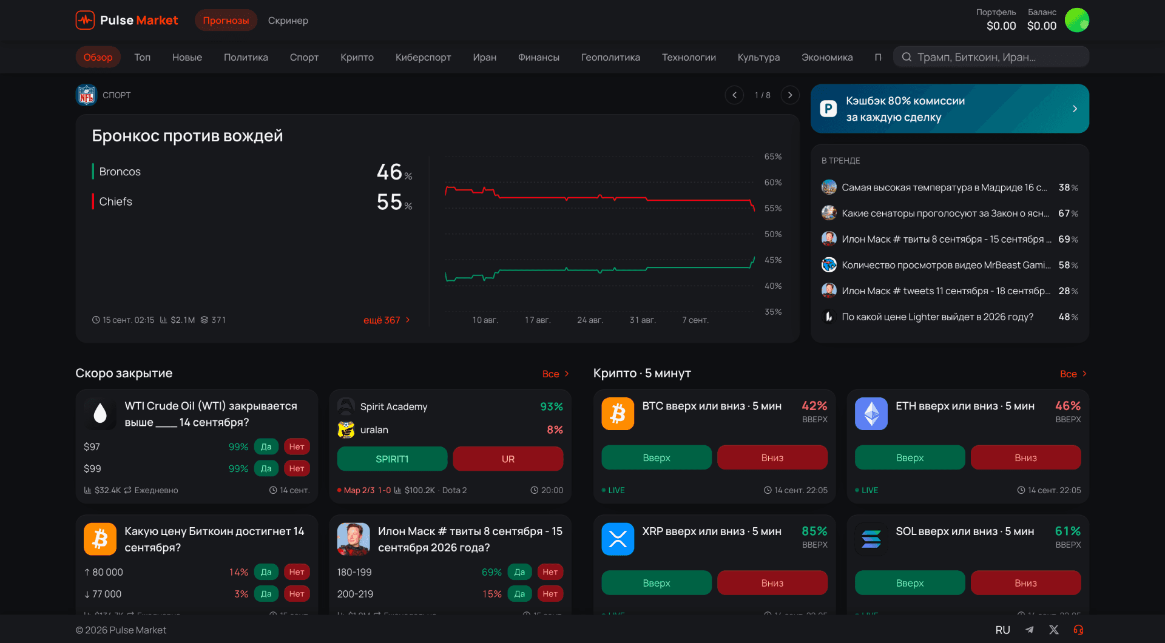Open the NFL sport category icon

tap(86, 95)
